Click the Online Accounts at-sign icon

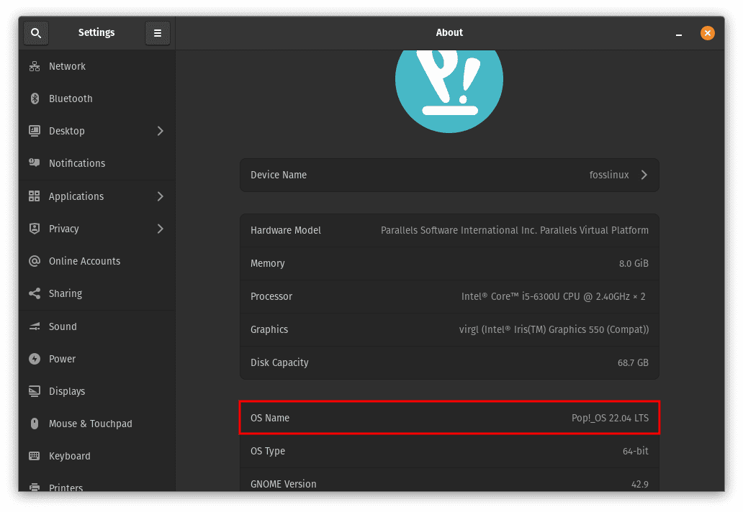tap(35, 261)
